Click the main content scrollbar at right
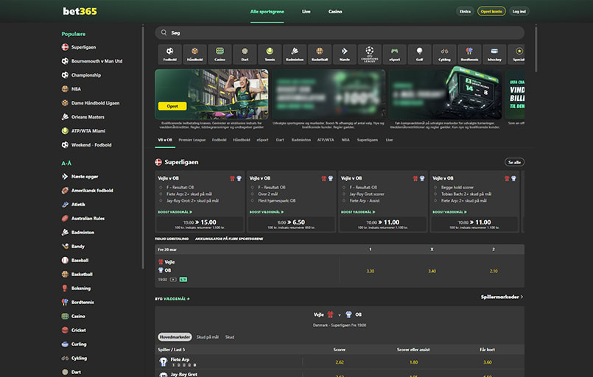 [536, 49]
